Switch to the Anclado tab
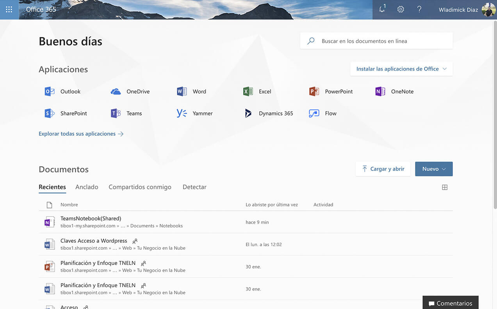497x309 pixels. pyautogui.click(x=87, y=187)
